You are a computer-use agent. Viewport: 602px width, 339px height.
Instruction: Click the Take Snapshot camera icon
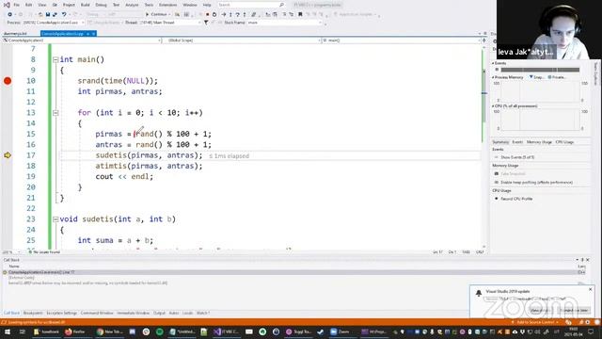(x=497, y=173)
